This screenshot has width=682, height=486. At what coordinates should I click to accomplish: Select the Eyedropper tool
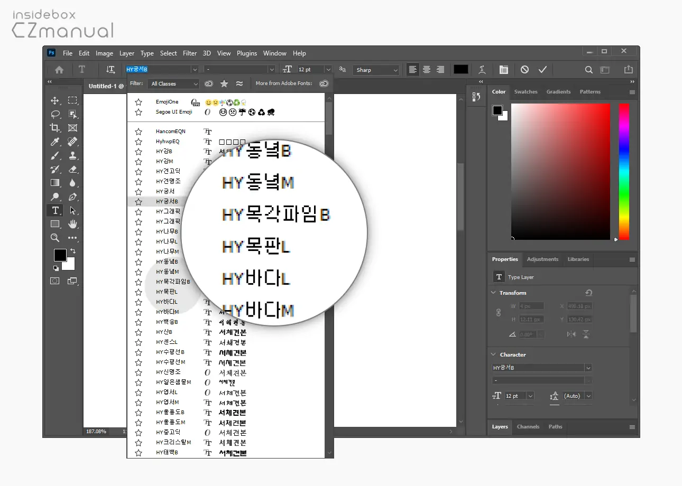tap(55, 142)
